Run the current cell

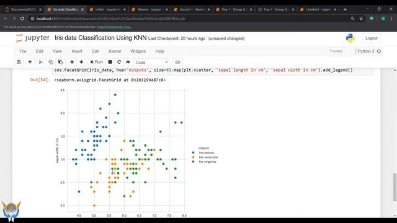coord(97,62)
